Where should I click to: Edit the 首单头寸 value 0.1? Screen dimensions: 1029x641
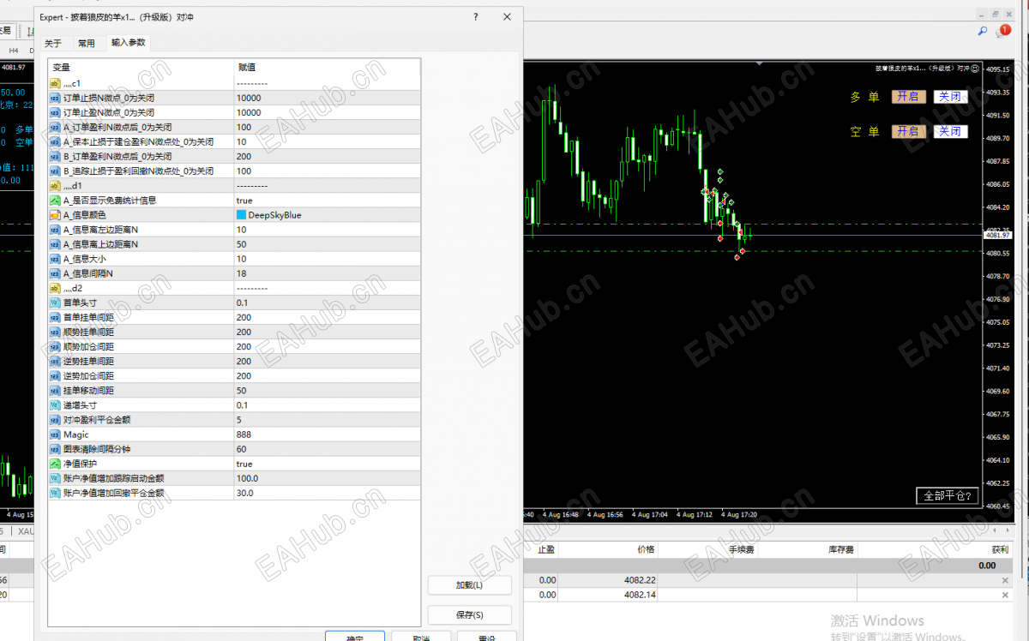[327, 303]
